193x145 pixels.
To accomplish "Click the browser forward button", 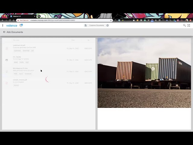I will click(6, 20).
